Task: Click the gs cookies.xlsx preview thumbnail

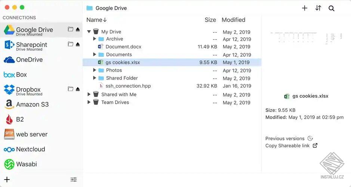Action: click(306, 38)
